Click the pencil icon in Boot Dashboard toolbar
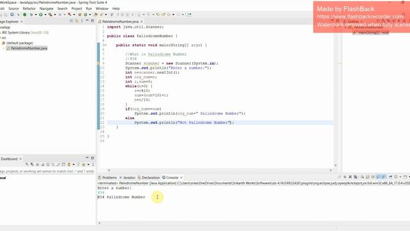The width and height of the screenshot is (410, 231). click(58, 164)
